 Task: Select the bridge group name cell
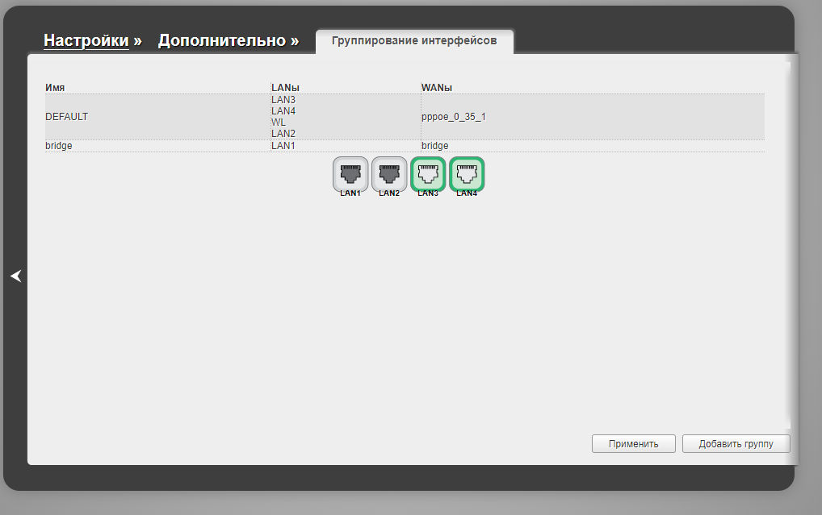[59, 146]
